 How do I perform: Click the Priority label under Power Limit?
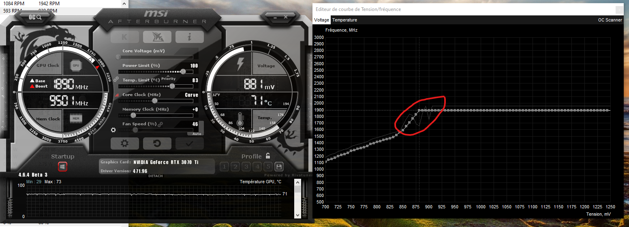pos(169,79)
